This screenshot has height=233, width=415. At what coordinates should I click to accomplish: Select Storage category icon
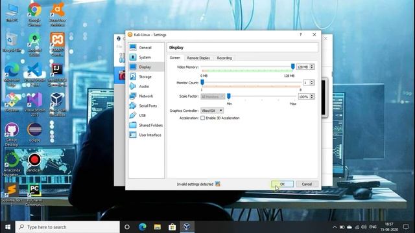click(x=133, y=76)
